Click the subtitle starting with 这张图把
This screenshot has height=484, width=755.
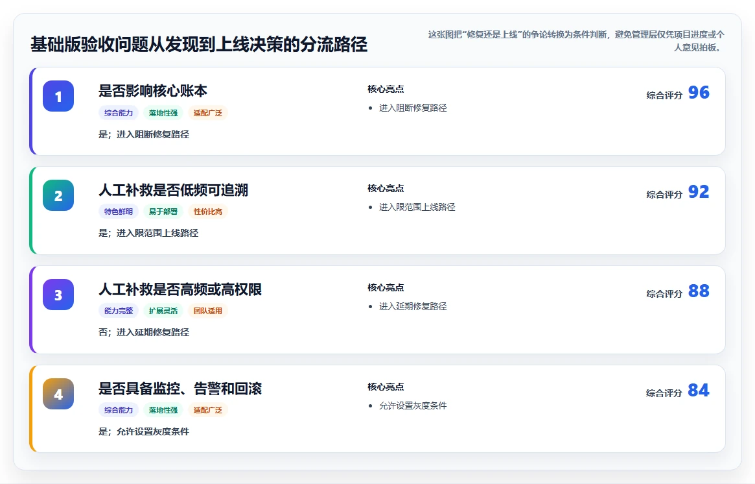576,40
